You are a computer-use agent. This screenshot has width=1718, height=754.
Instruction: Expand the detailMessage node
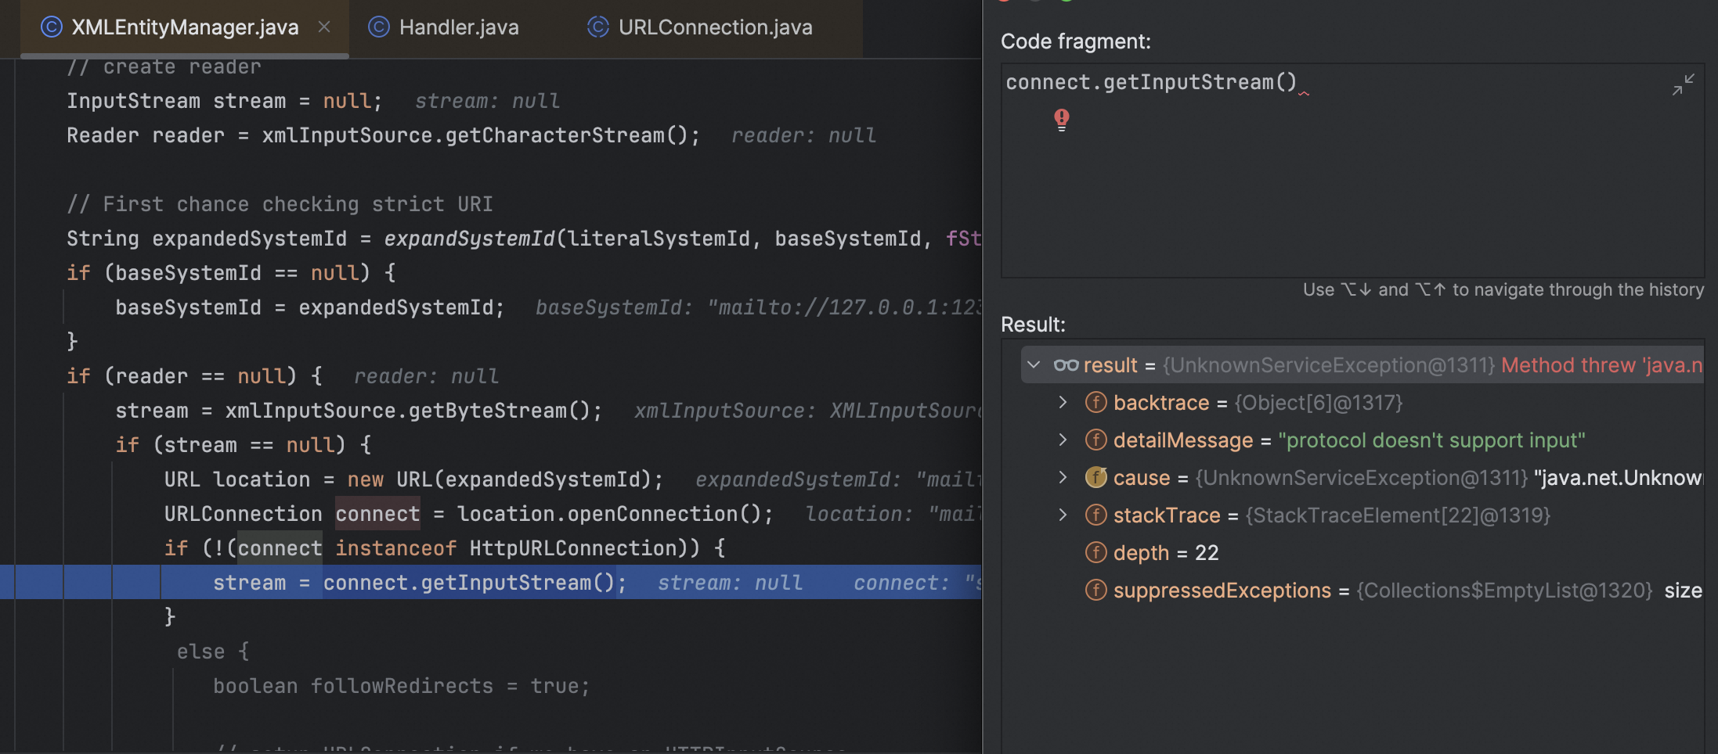coord(1063,440)
